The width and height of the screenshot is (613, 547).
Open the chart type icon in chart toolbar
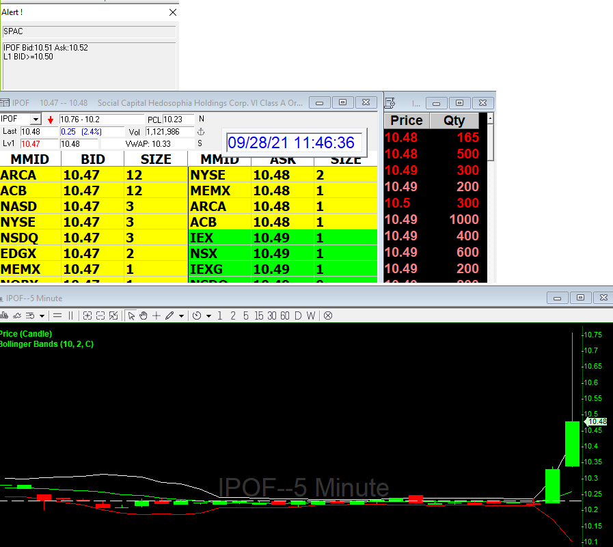click(4, 315)
